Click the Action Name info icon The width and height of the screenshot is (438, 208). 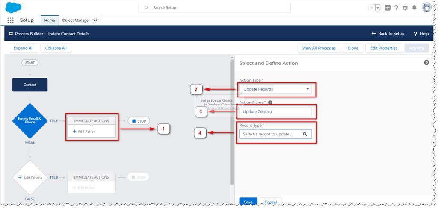(x=270, y=103)
